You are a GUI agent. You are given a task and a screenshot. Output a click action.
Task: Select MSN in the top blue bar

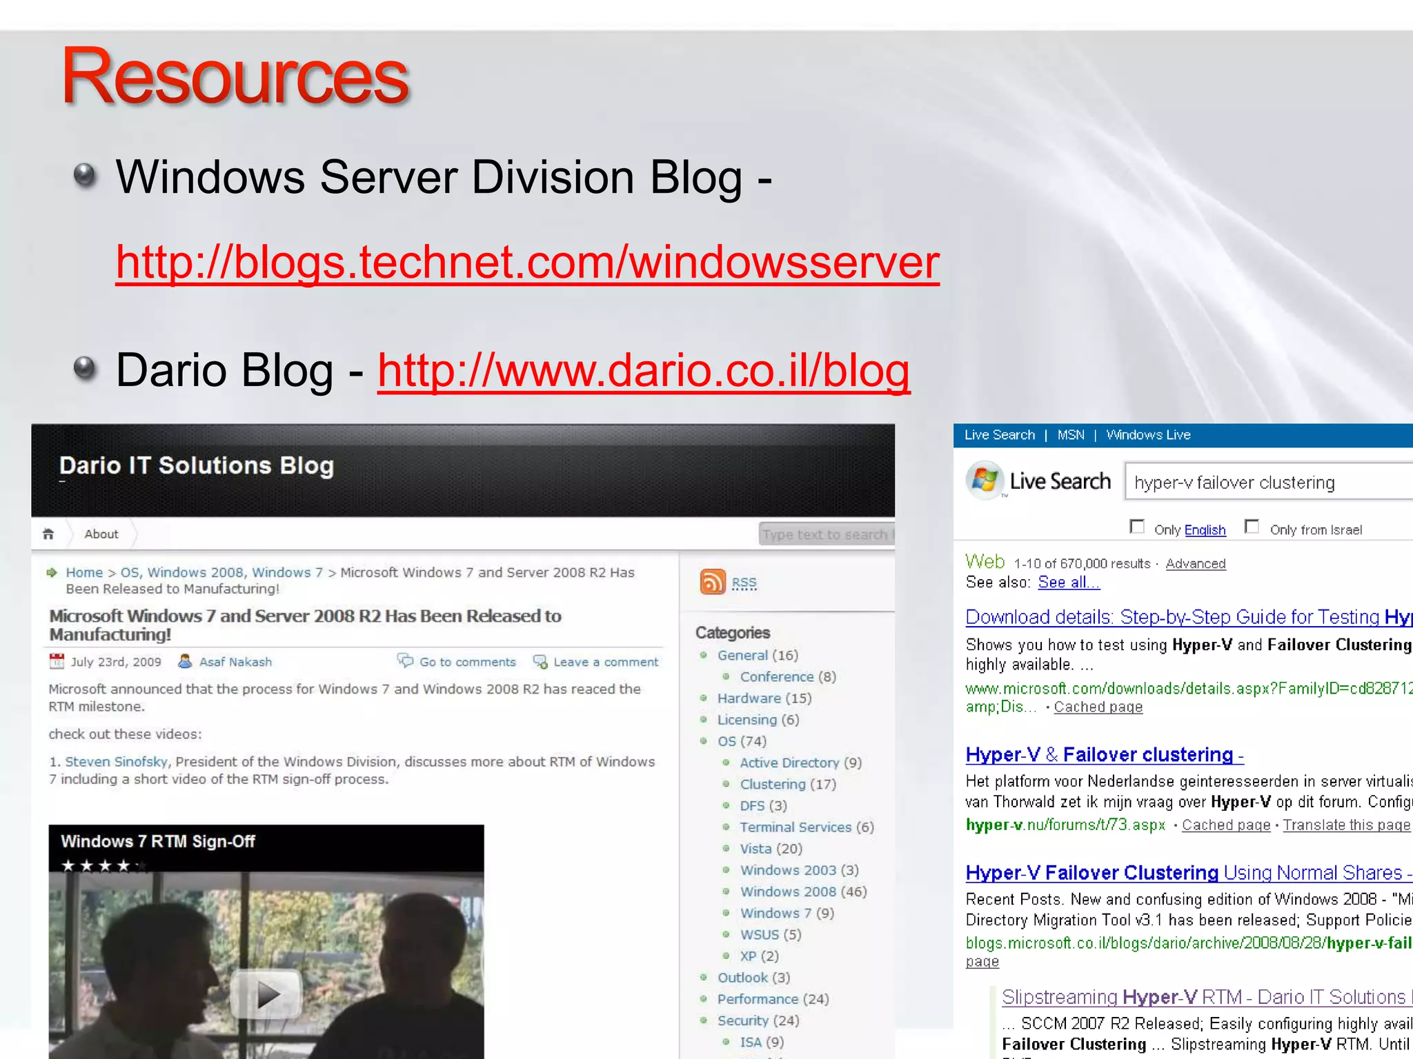[1071, 435]
